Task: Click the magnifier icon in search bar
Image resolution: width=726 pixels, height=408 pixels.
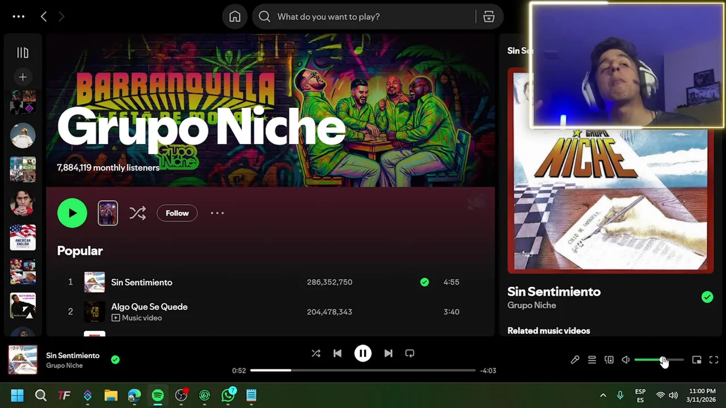Action: pyautogui.click(x=264, y=16)
